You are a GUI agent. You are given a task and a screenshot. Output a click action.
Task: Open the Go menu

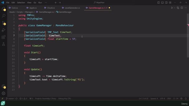point(35,3)
